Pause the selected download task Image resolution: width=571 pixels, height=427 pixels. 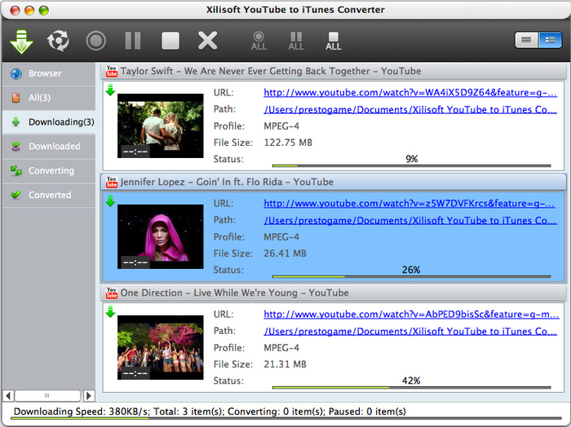coord(133,40)
